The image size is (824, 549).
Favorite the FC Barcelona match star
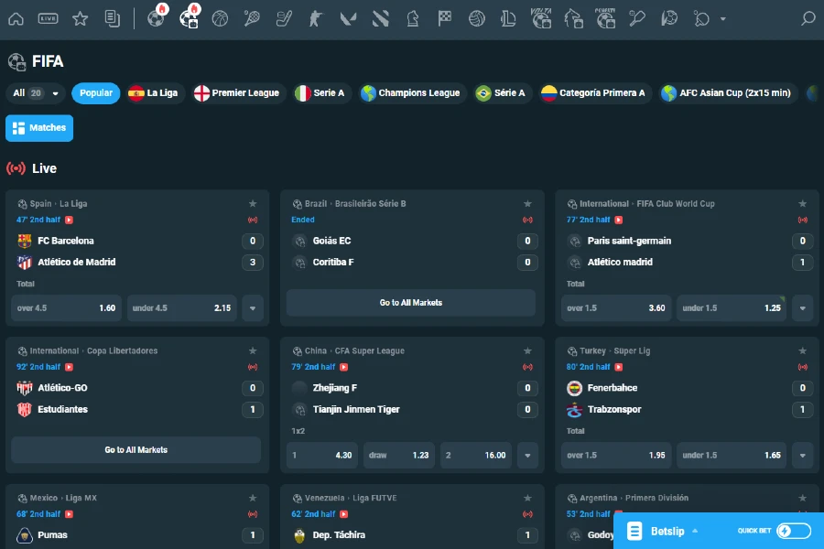click(x=253, y=203)
